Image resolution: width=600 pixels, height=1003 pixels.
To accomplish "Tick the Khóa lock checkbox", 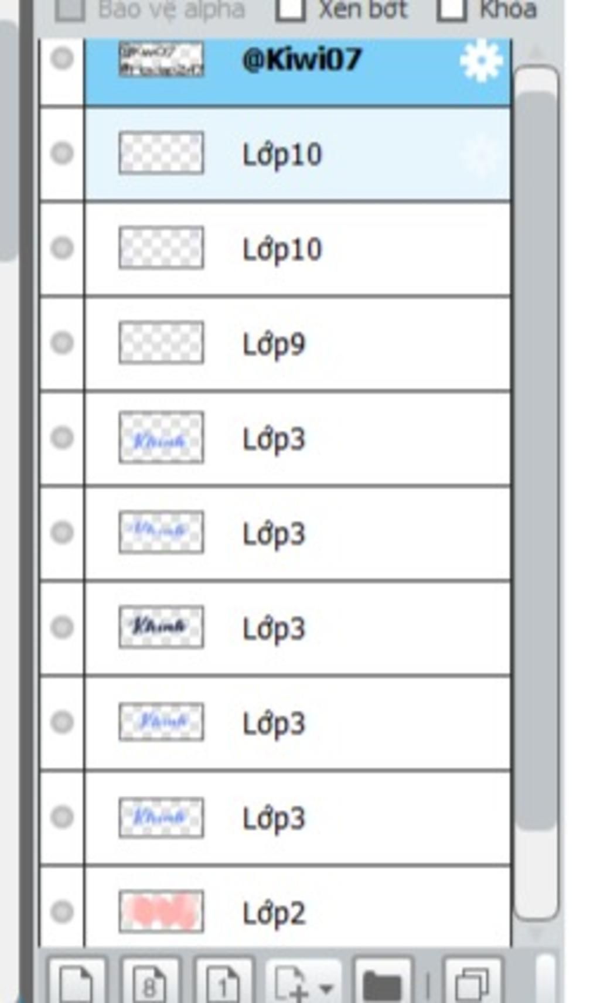I will coord(451,8).
